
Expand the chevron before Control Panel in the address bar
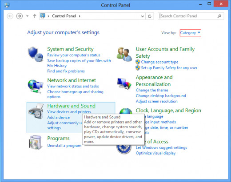pyautogui.click(x=48, y=16)
